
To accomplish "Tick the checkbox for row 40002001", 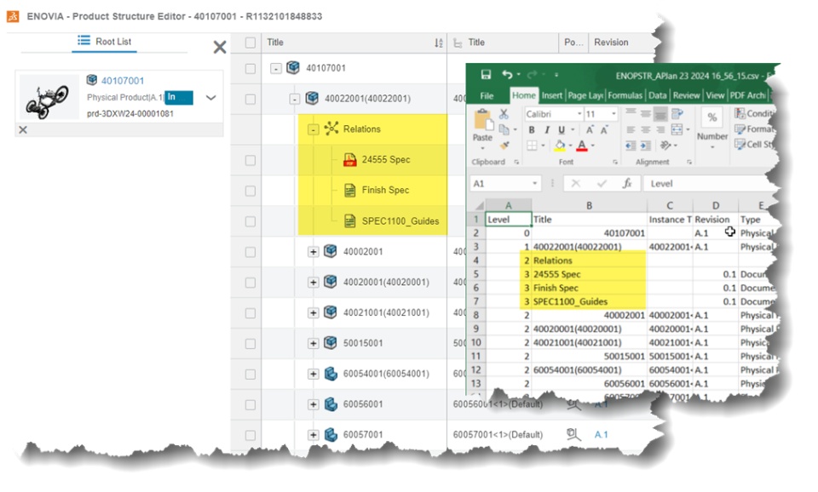I will 251,252.
